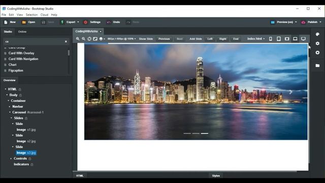The height and width of the screenshot is (183, 325).
Task: Select the CodingWithAisha document tab
Action: (x=86, y=32)
